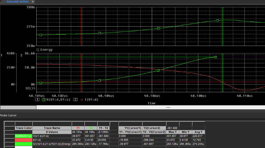This screenshot has width=265, height=148.
Task: Click the Y1(Cursor1) - Y2(Cursor2) header
Action: [142, 128]
